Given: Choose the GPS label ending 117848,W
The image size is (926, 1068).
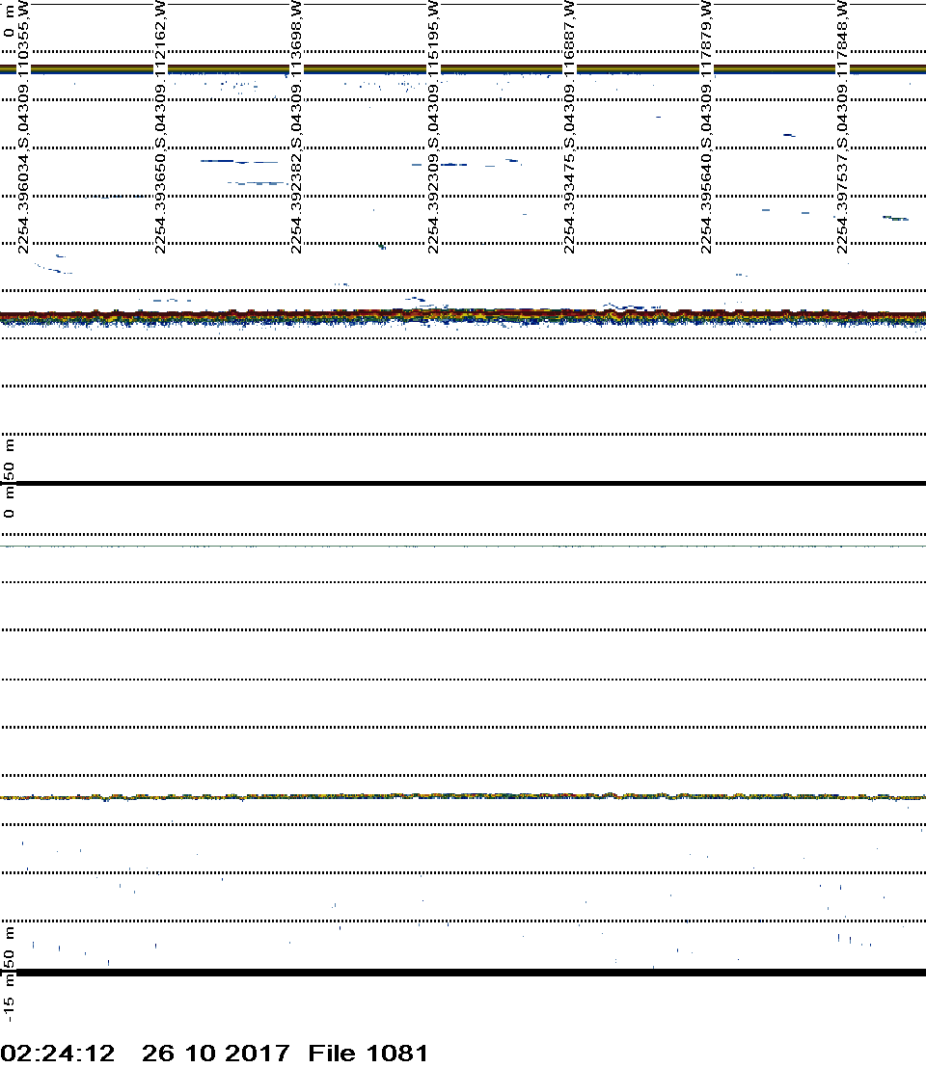Looking at the screenshot, I should pos(843,127).
